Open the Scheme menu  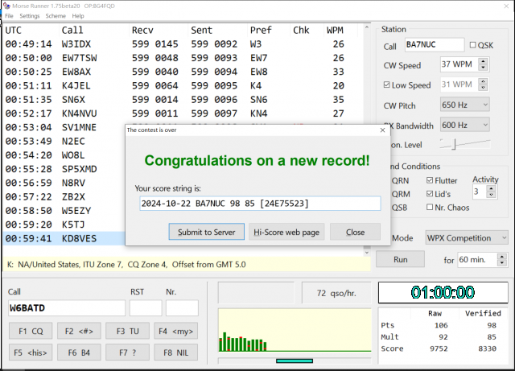click(56, 16)
